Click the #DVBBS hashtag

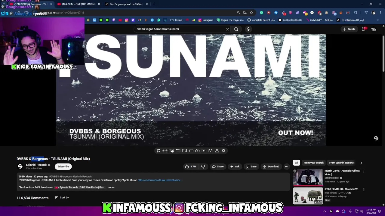54,176
